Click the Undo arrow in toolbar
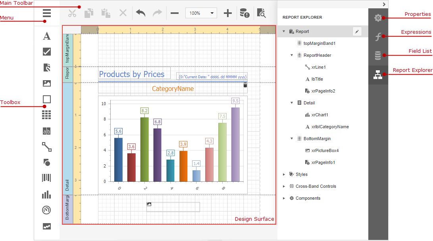This screenshot has height=241, width=433. pyautogui.click(x=140, y=13)
